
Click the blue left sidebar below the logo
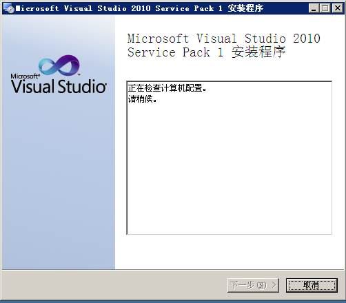(x=59, y=181)
